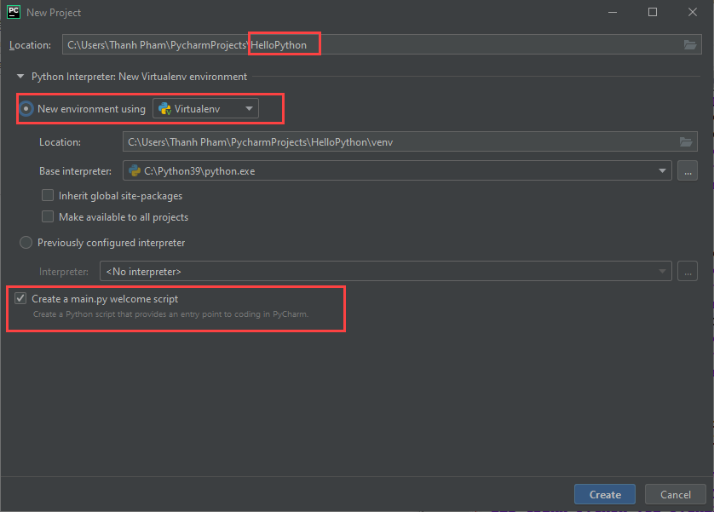
Task: Expand the Base interpreter dropdown arrow
Action: pyautogui.click(x=662, y=170)
